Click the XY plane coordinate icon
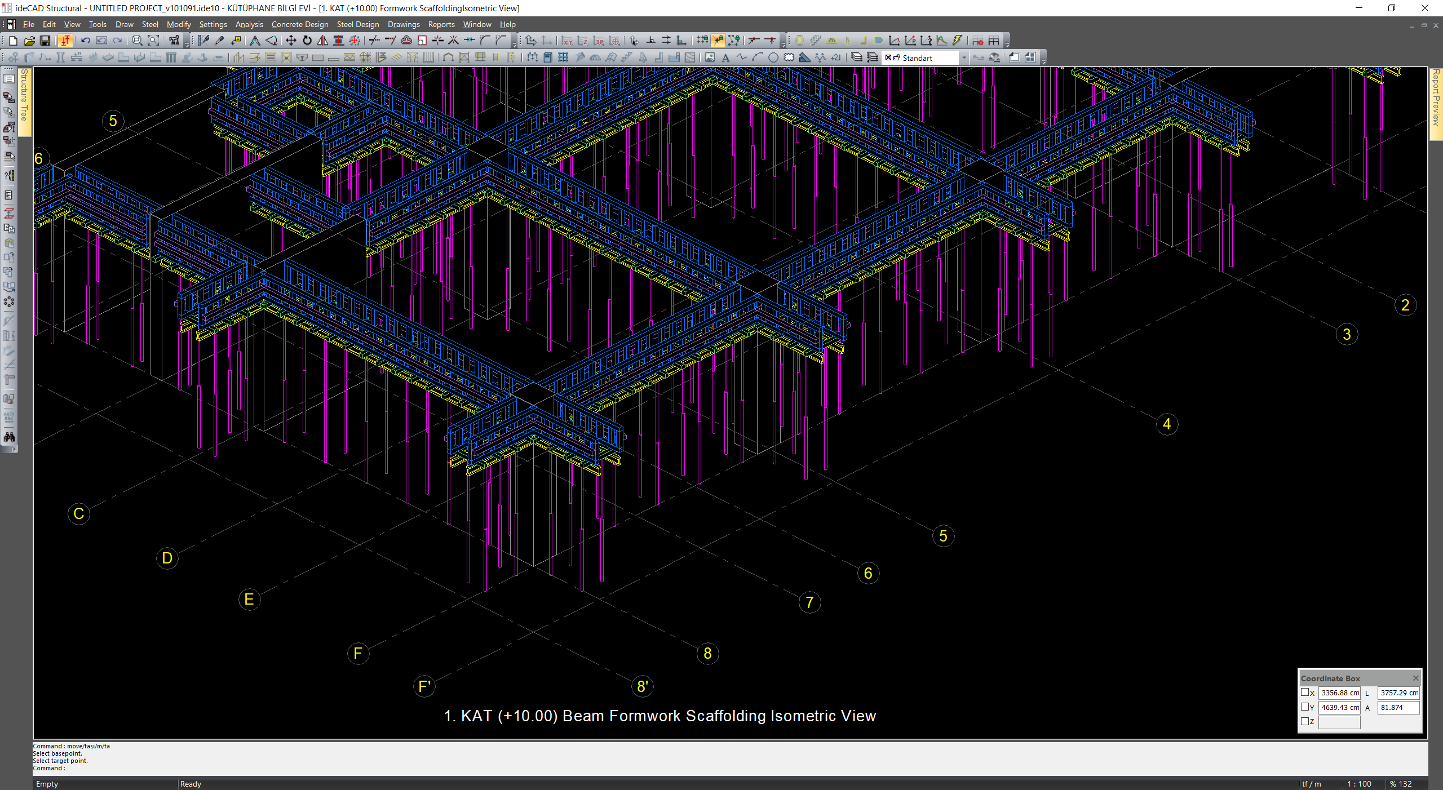The height and width of the screenshot is (790, 1443). (567, 41)
